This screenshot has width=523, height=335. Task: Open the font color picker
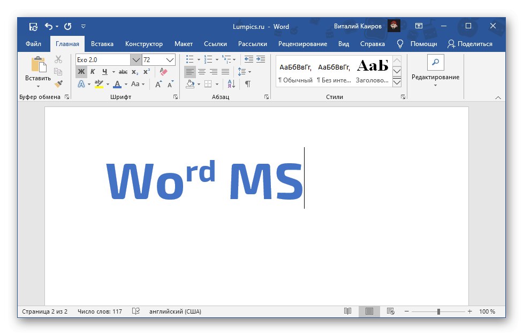point(125,84)
